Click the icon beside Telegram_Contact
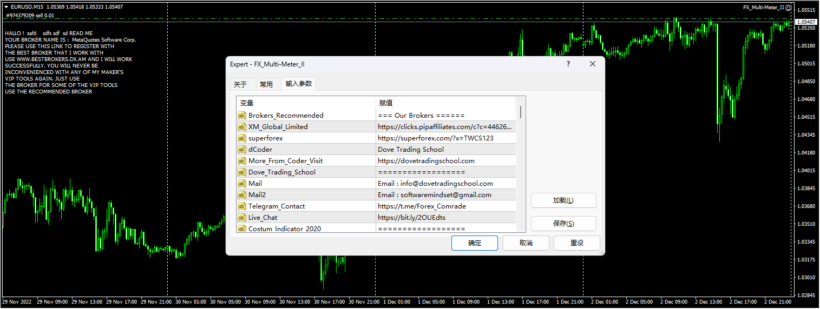The height and width of the screenshot is (309, 820). (x=242, y=206)
